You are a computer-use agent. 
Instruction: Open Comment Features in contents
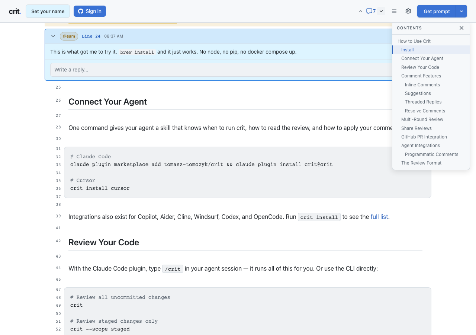421,76
